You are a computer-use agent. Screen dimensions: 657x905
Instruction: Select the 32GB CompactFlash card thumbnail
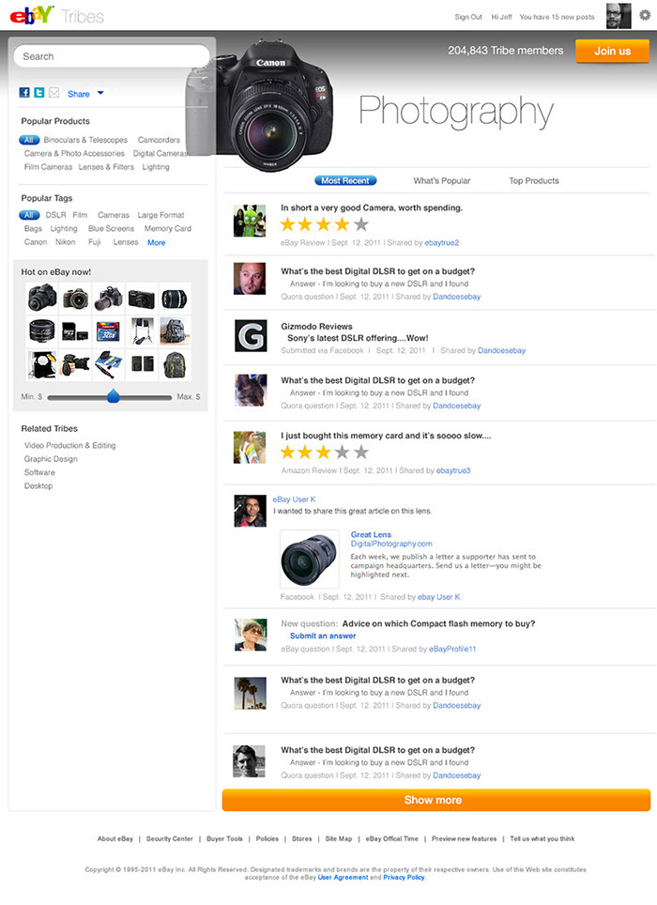coord(108,332)
